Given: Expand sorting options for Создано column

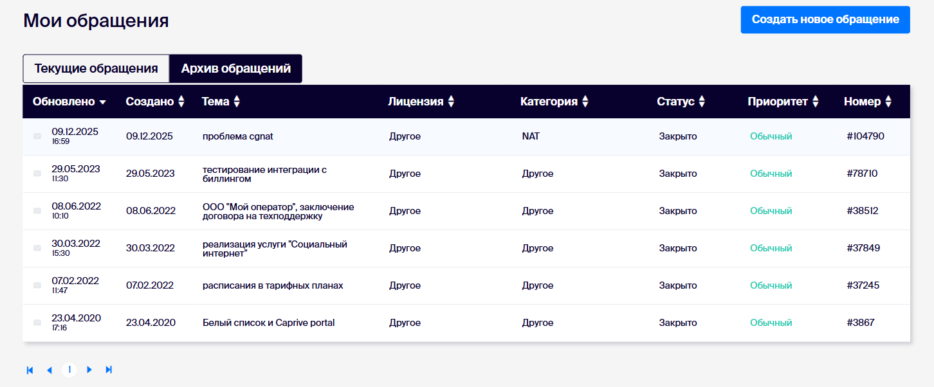Looking at the screenshot, I should tap(181, 101).
